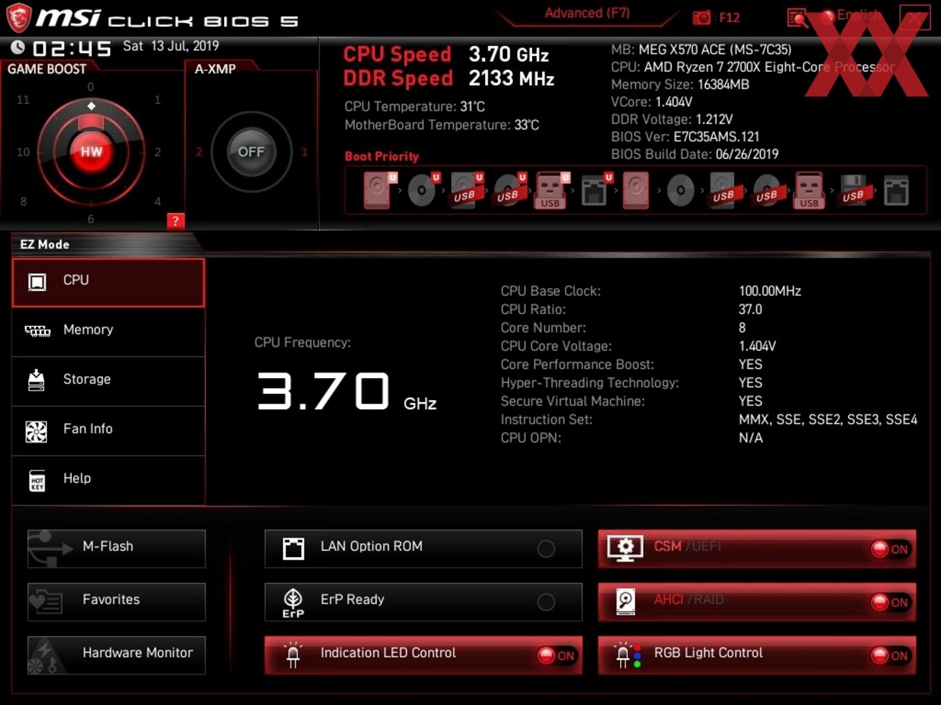Select the UEFI USB key boot icon
Image resolution: width=941 pixels, height=705 pixels.
[x=551, y=191]
